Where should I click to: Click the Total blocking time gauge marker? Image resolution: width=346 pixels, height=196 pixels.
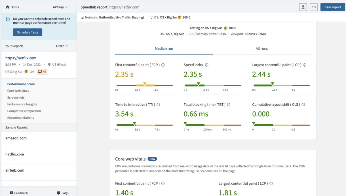(185, 123)
